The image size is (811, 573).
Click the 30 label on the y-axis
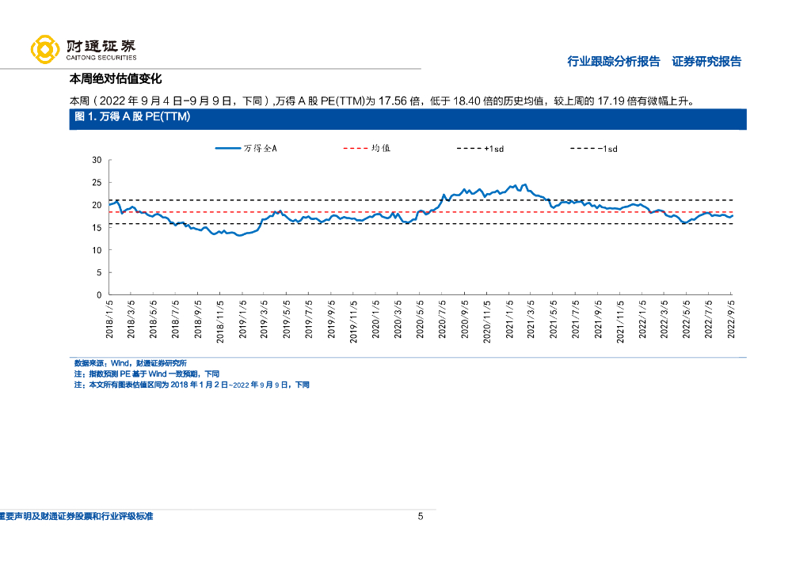coord(97,160)
